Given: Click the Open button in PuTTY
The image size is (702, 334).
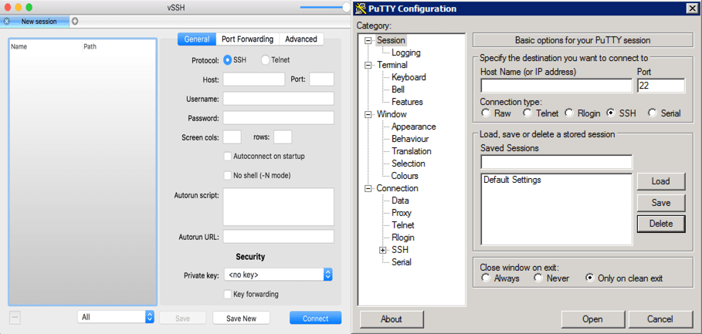Looking at the screenshot, I should (592, 319).
